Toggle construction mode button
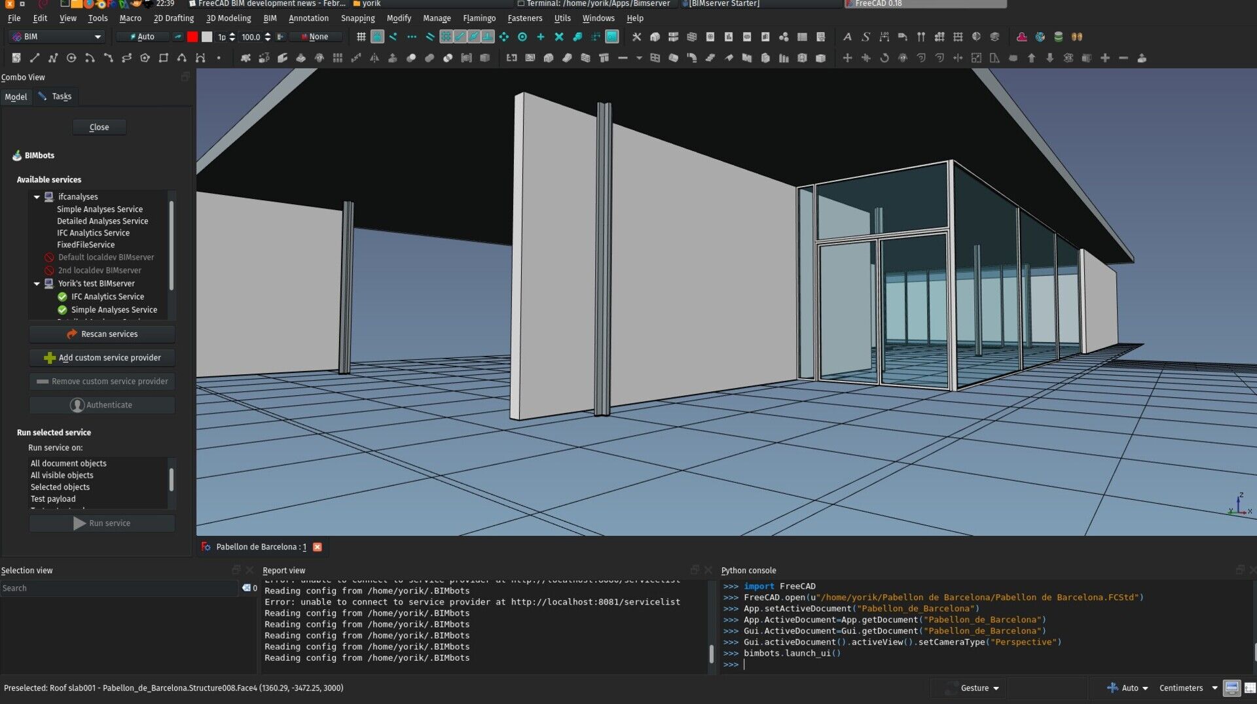The width and height of the screenshot is (1257, 704). pyautogui.click(x=177, y=37)
